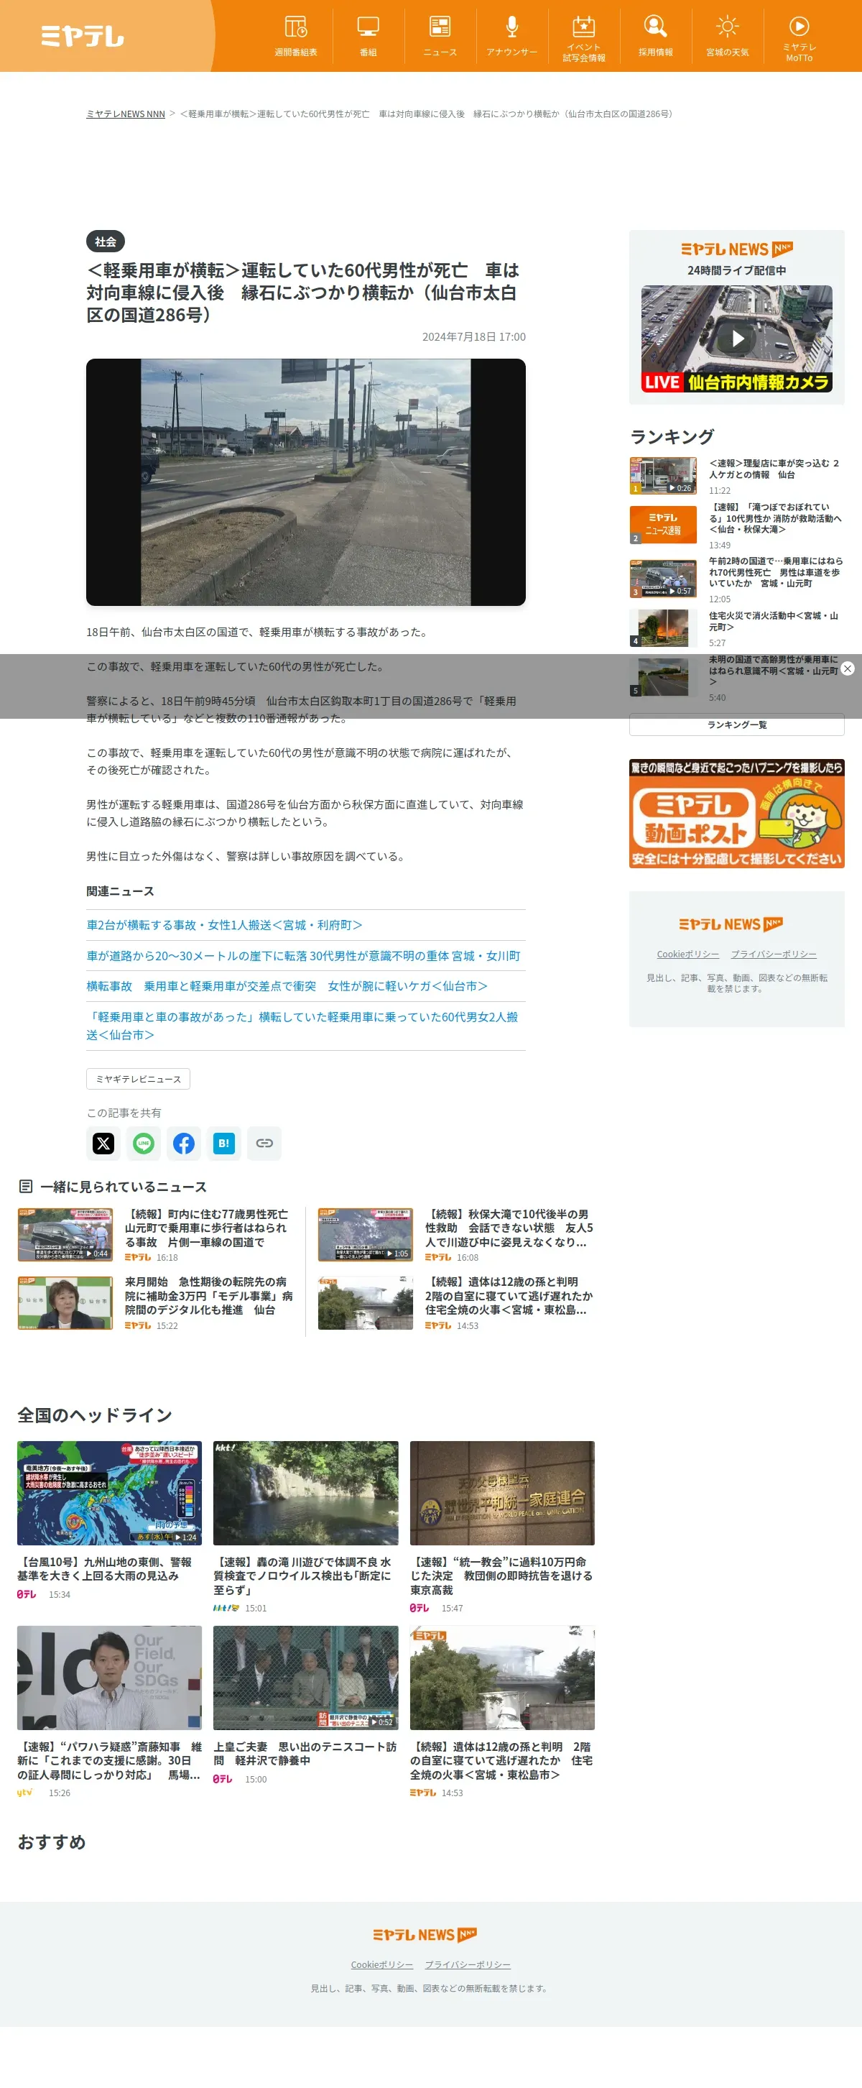Open 来月開始 急性期後の転院先 story
The width and height of the screenshot is (862, 2088).
(x=209, y=1296)
